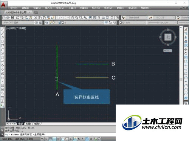Toggle Snap Mode in status bar
This screenshot has width=189, height=141.
pos(46,139)
